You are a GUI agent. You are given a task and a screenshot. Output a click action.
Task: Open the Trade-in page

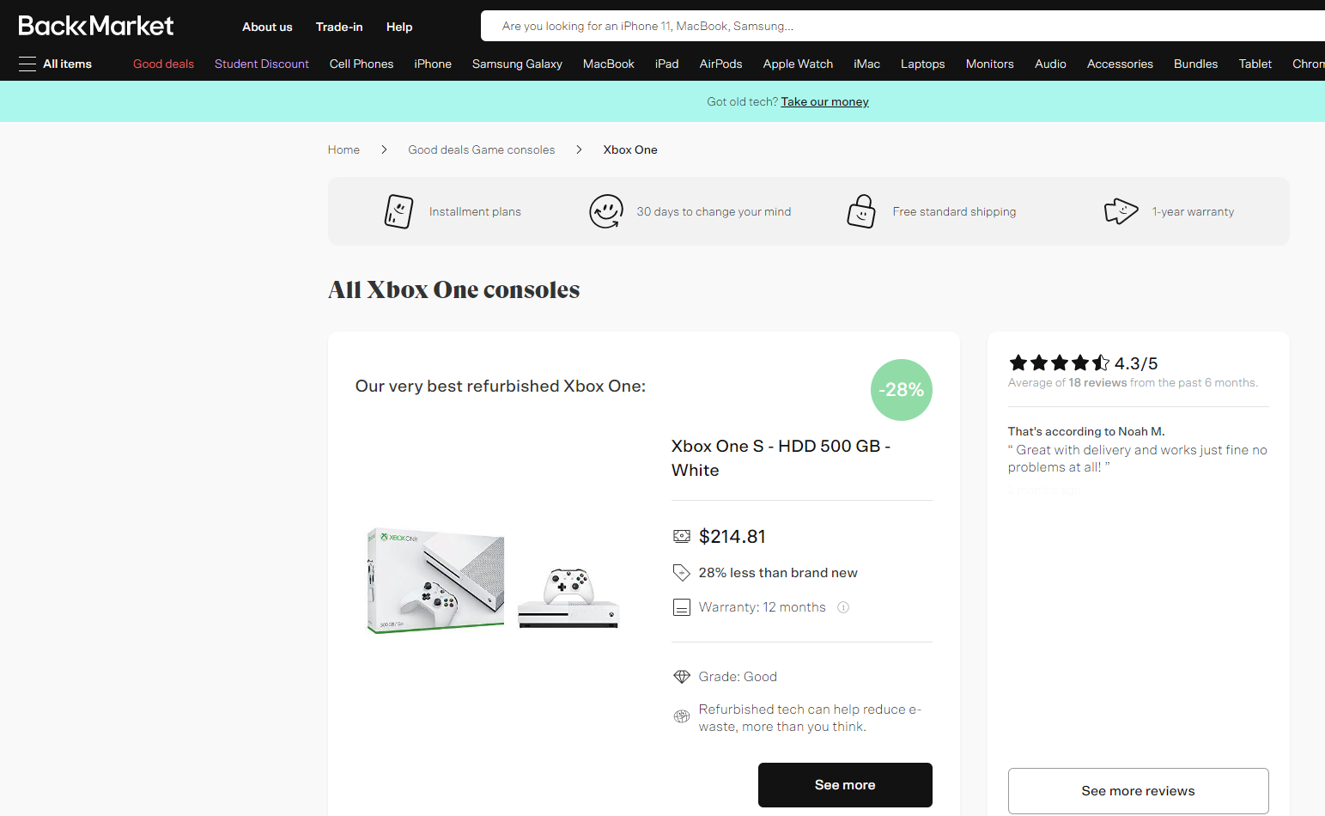pos(339,27)
